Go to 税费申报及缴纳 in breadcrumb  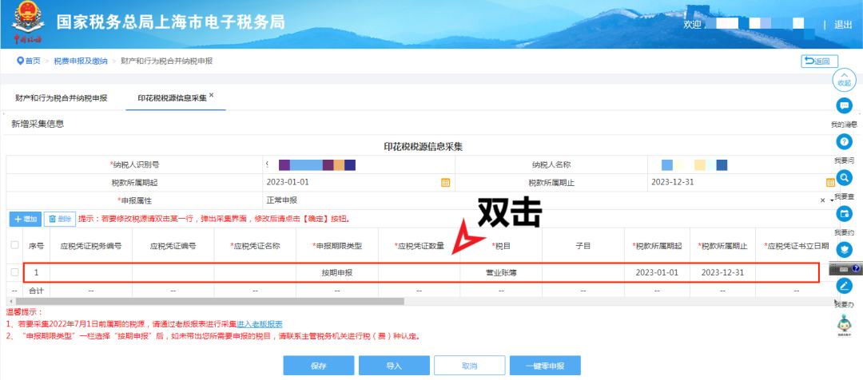(82, 61)
